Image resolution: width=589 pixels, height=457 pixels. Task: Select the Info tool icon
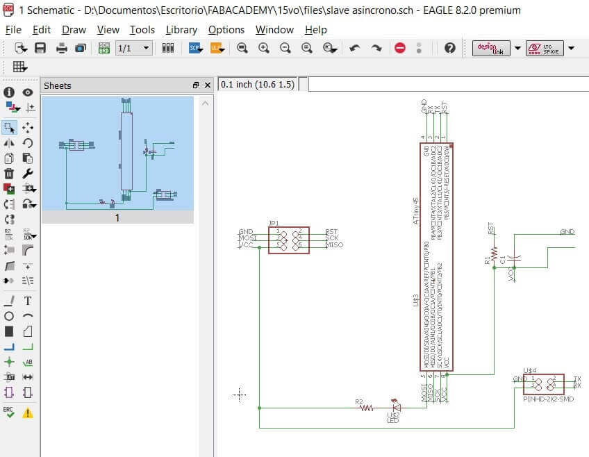[9, 92]
